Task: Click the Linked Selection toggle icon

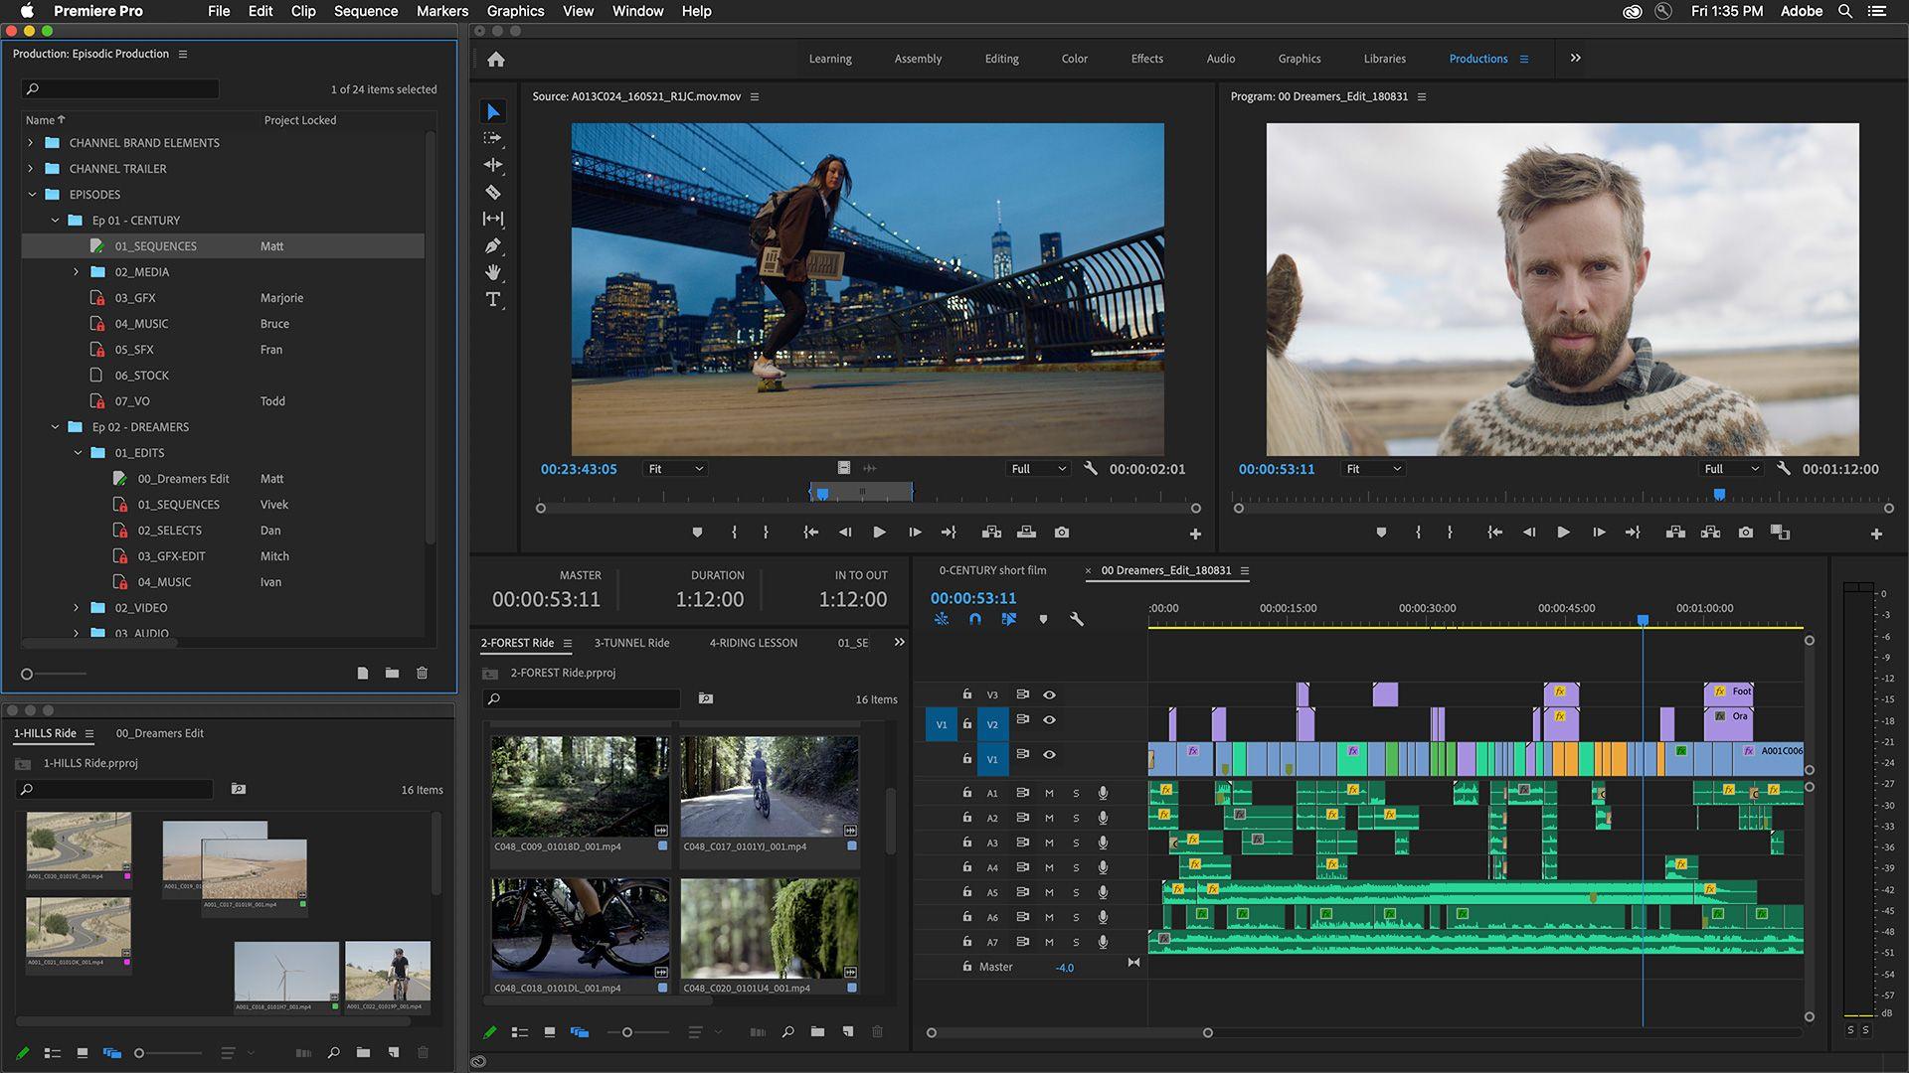Action: (1007, 618)
